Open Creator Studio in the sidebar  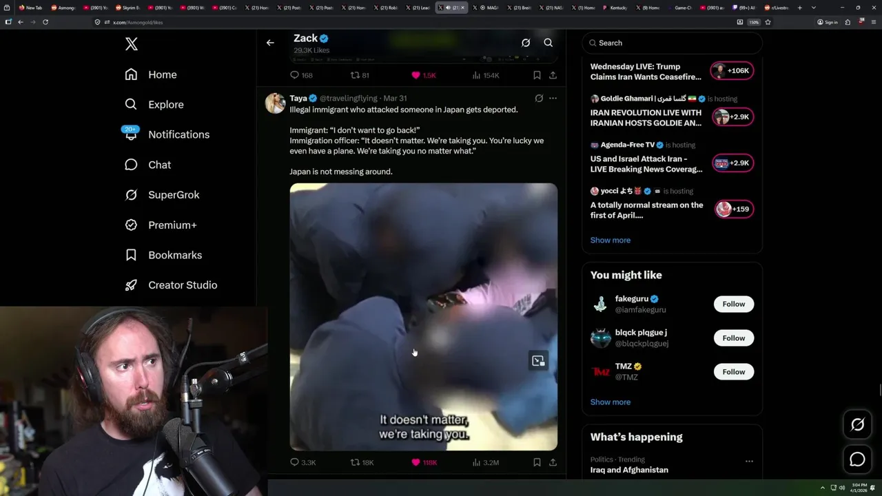(171, 285)
